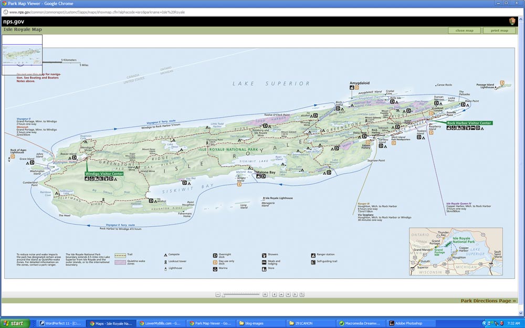Viewport: 525px width, 328px height.
Task: Switch to LowerMyBills.com taskbar item
Action: point(161,323)
